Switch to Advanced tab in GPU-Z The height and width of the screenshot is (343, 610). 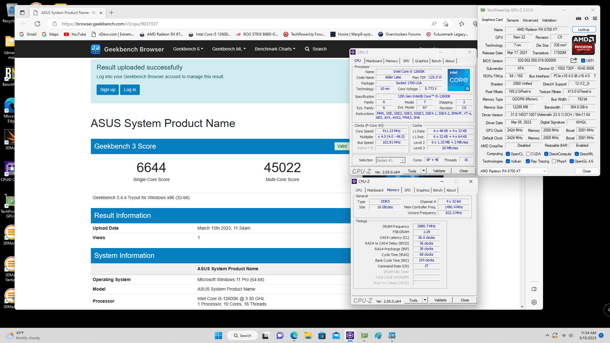click(x=530, y=20)
